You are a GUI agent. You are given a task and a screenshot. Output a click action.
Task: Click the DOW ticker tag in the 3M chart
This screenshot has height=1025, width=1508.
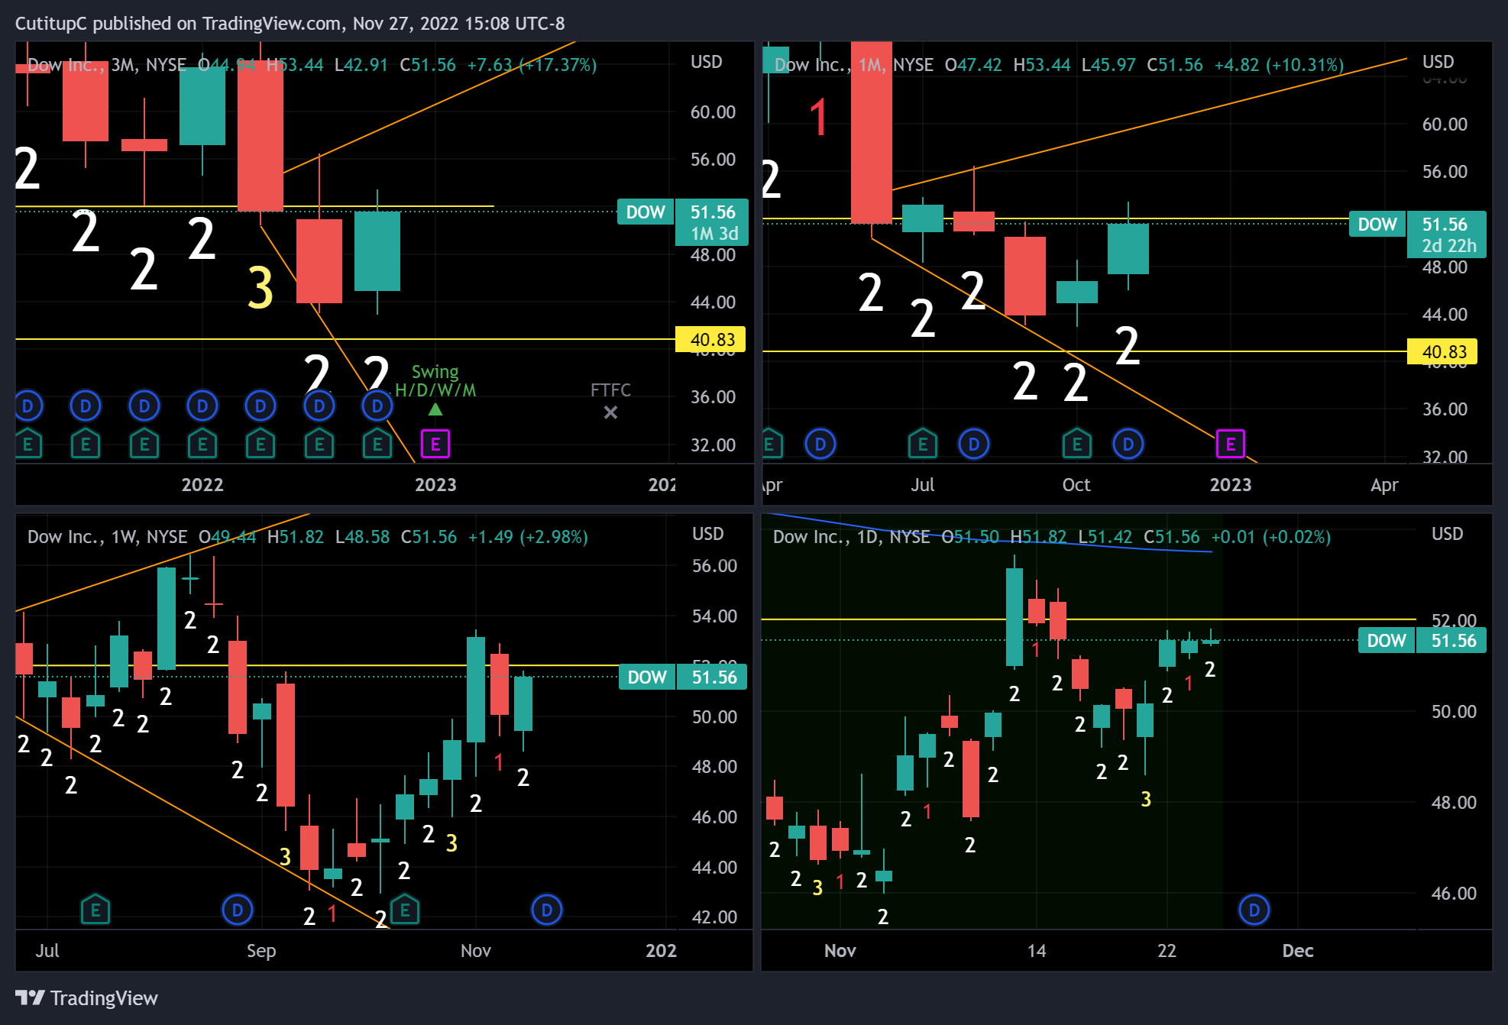click(x=646, y=212)
